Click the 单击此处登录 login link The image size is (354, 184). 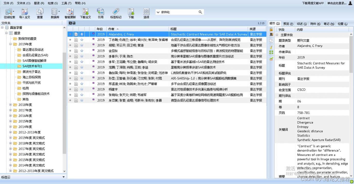point(337,3)
